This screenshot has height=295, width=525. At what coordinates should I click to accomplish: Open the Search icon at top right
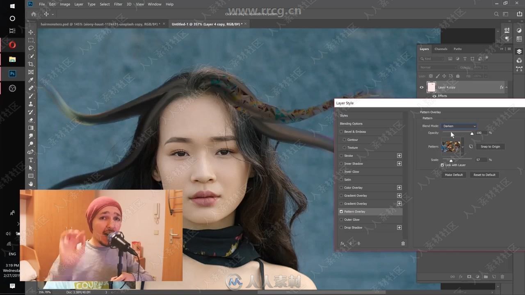click(x=496, y=14)
